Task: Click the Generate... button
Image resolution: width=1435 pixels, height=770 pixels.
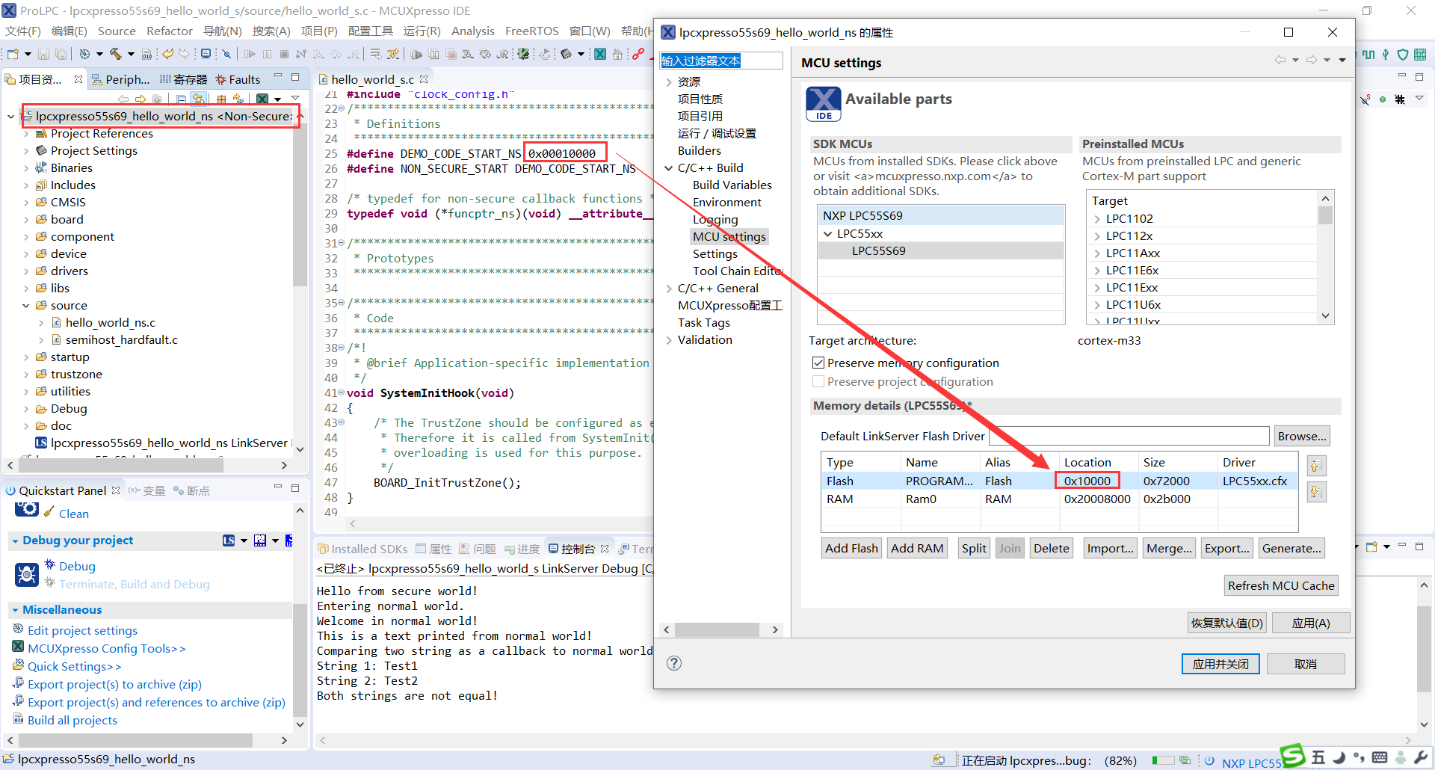Action: point(1291,548)
